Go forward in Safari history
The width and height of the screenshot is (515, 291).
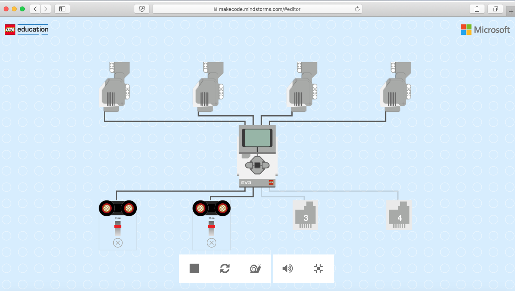pyautogui.click(x=46, y=9)
